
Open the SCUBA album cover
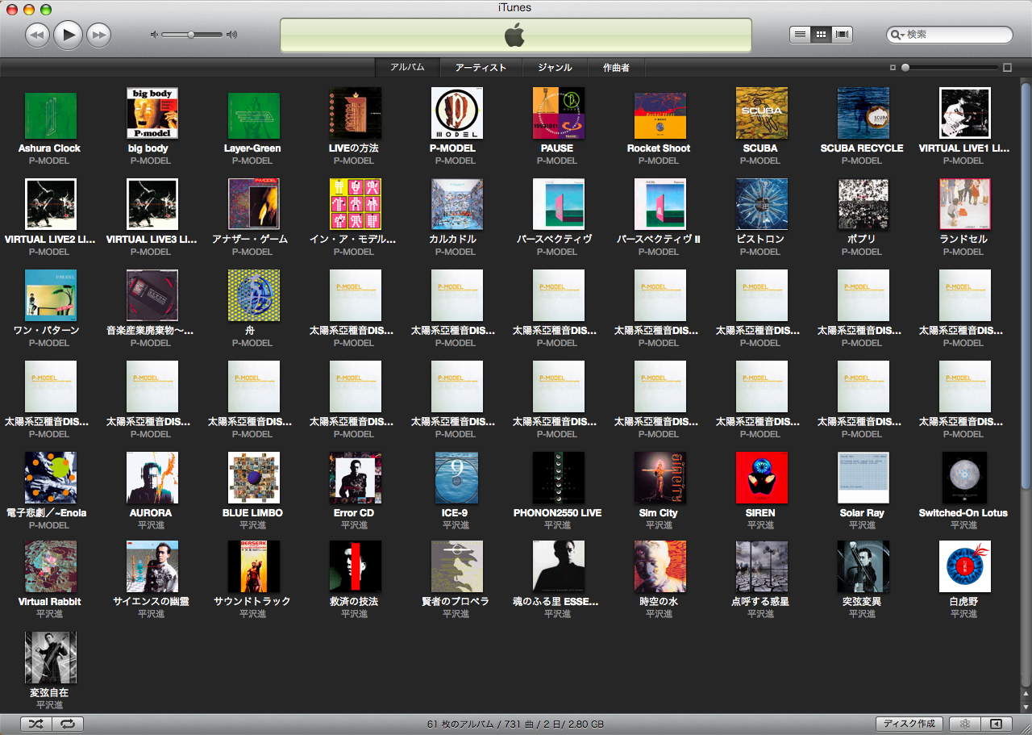coord(762,113)
